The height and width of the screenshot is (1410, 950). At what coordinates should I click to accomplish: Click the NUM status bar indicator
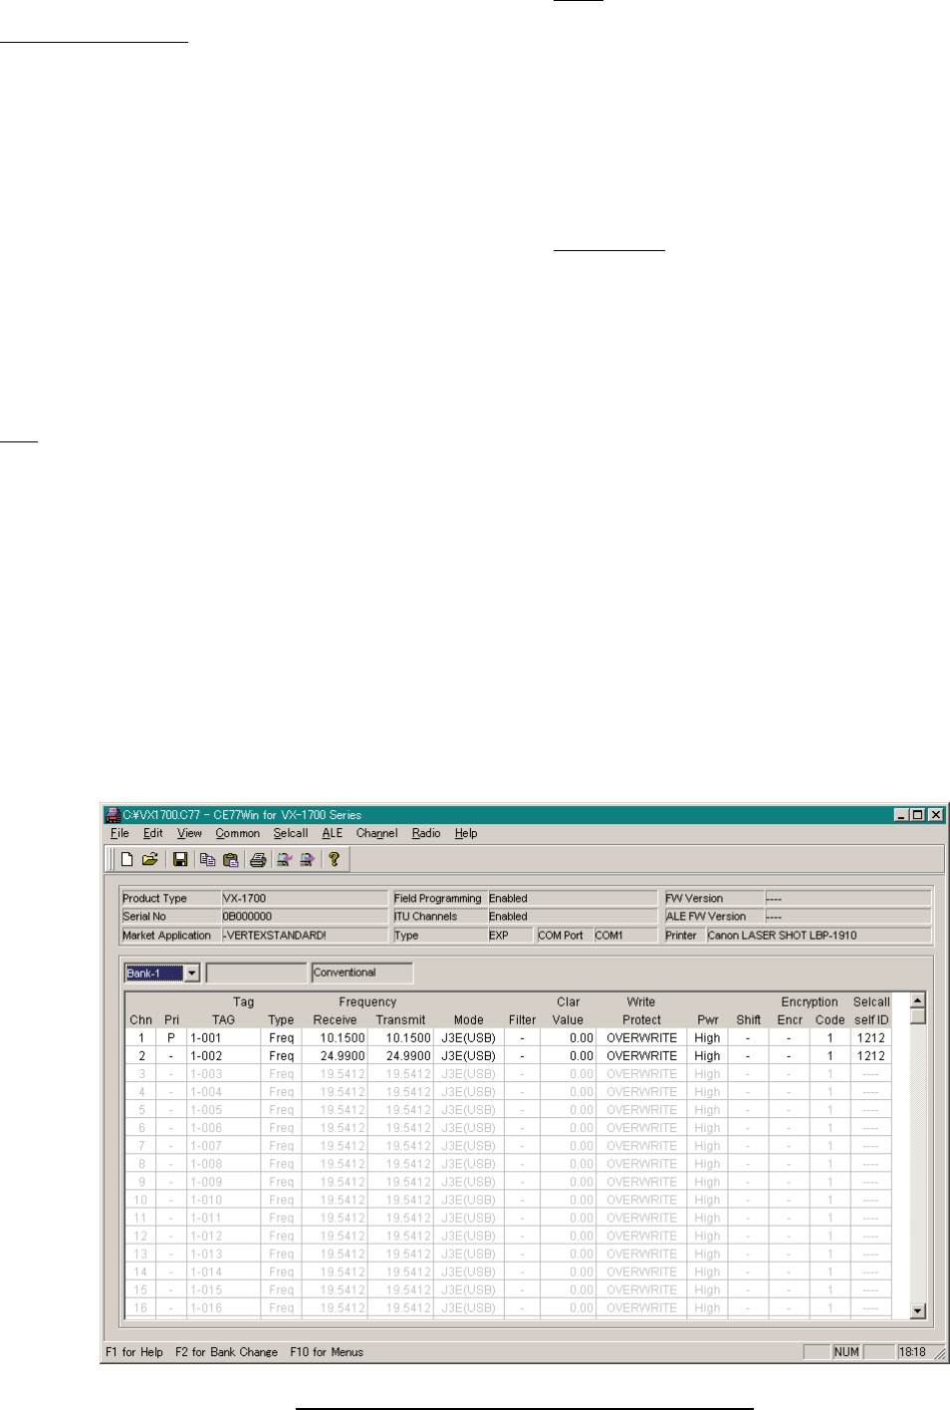click(846, 1352)
